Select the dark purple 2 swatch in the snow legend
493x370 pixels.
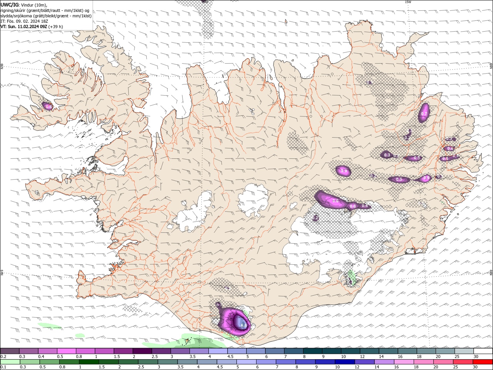[142, 351]
